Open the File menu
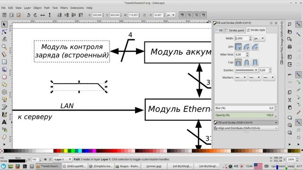303x170 pixels. (x=3, y=8)
